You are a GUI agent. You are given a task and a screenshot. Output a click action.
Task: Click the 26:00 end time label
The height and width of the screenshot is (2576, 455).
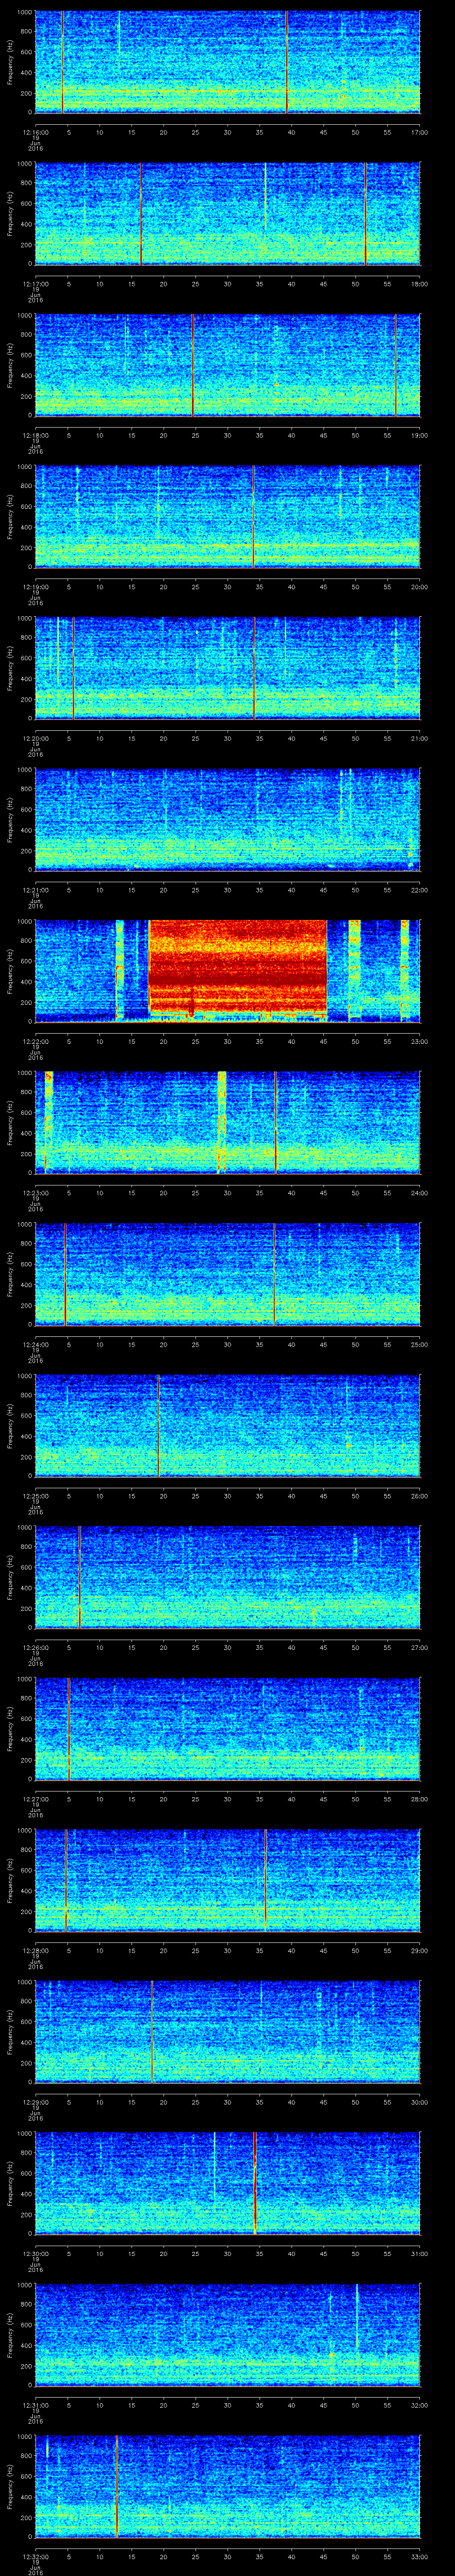click(419, 1496)
